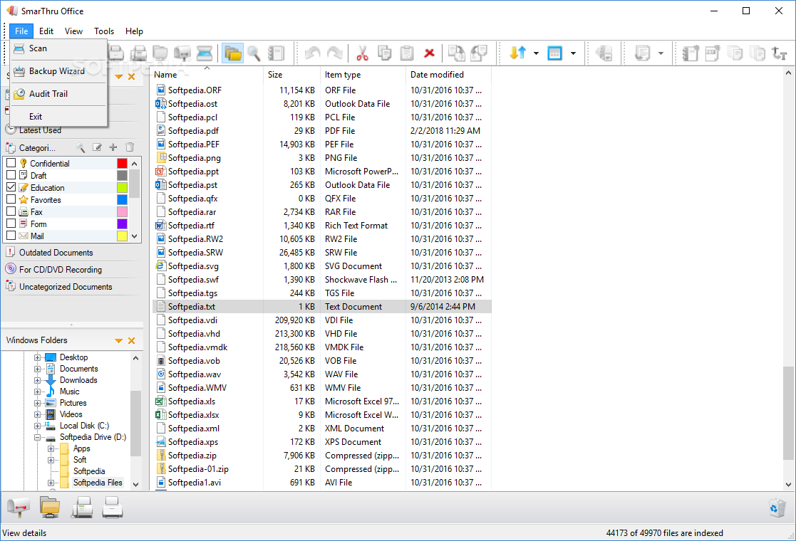Expand the Local Disk (C:) tree node
This screenshot has width=796, height=541.
pos(37,426)
